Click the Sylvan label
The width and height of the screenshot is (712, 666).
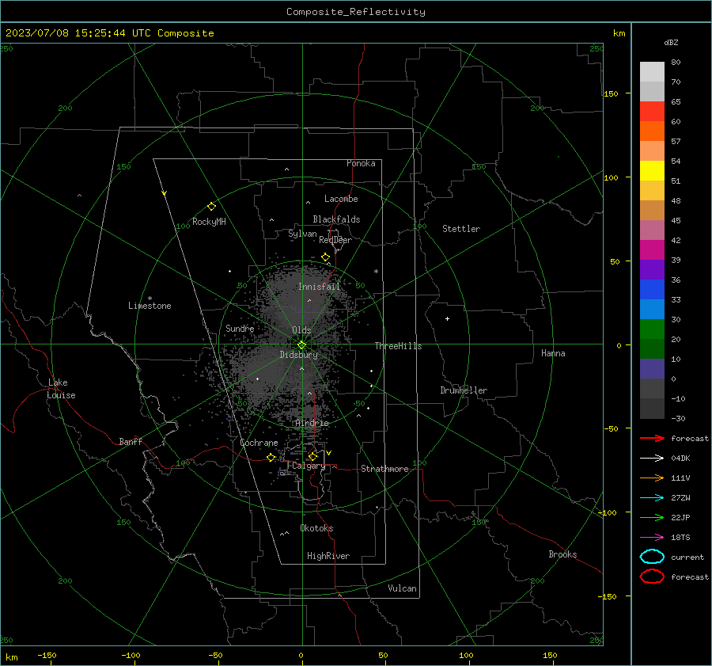[x=302, y=234]
